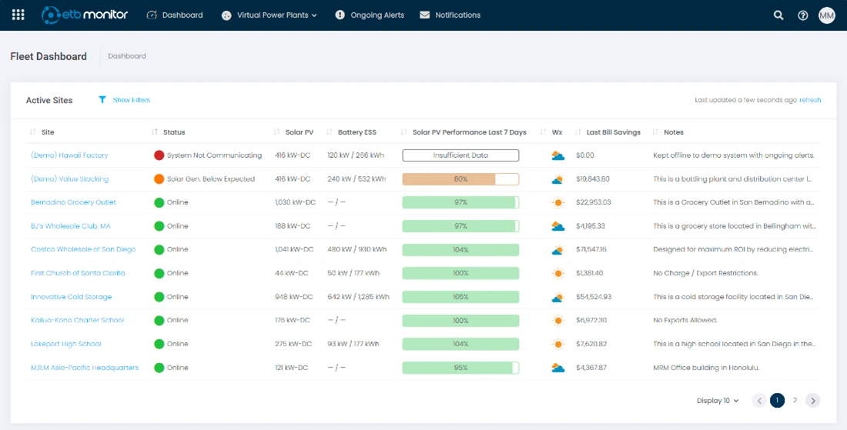Sort by Status column sort arrows

coord(155,132)
